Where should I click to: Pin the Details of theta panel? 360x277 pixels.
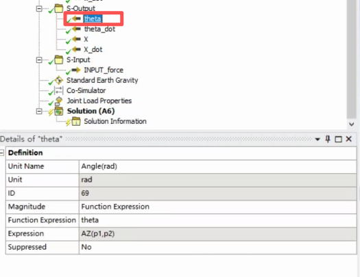tap(328, 139)
